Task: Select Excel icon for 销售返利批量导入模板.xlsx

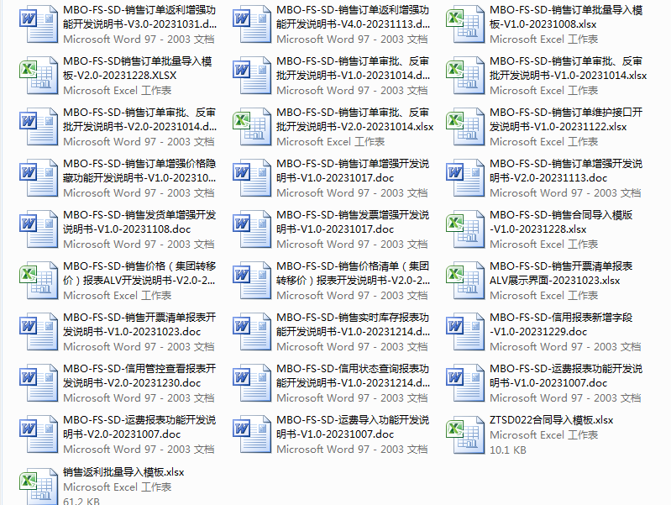Action: [39, 485]
